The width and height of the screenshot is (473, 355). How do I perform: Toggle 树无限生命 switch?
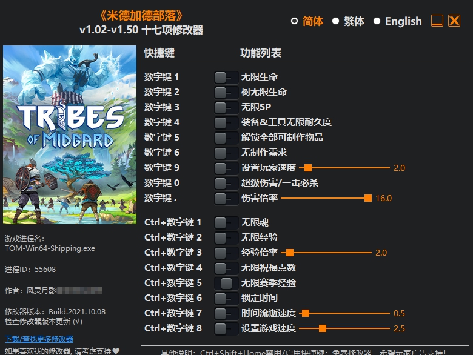(226, 93)
